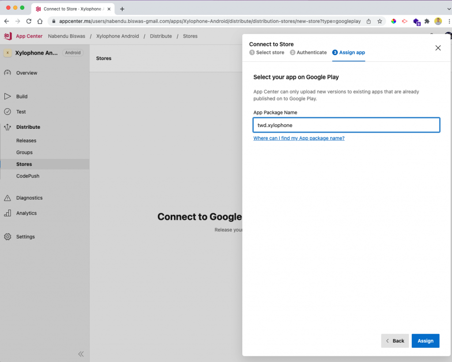Select the Assign app step

349,53
